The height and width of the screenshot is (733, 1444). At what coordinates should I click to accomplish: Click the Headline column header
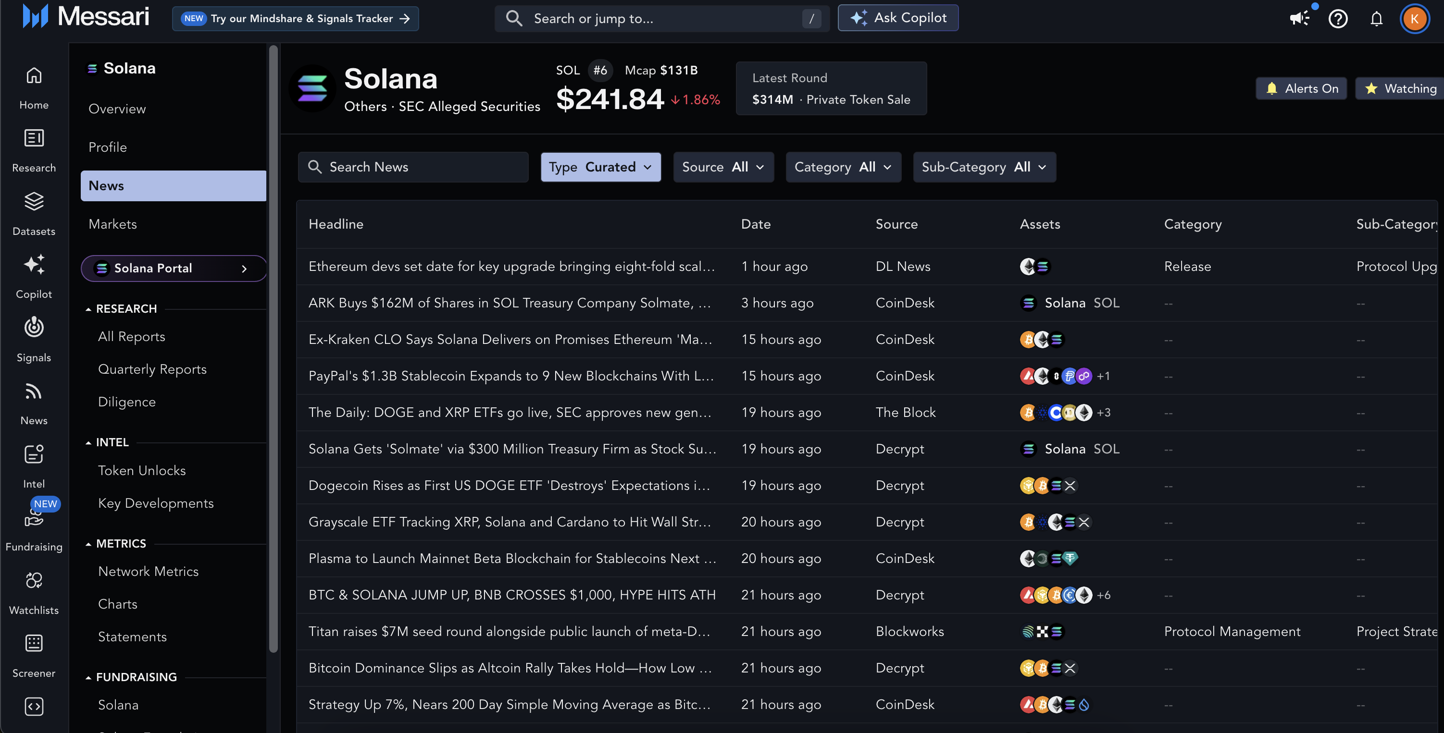[336, 224]
